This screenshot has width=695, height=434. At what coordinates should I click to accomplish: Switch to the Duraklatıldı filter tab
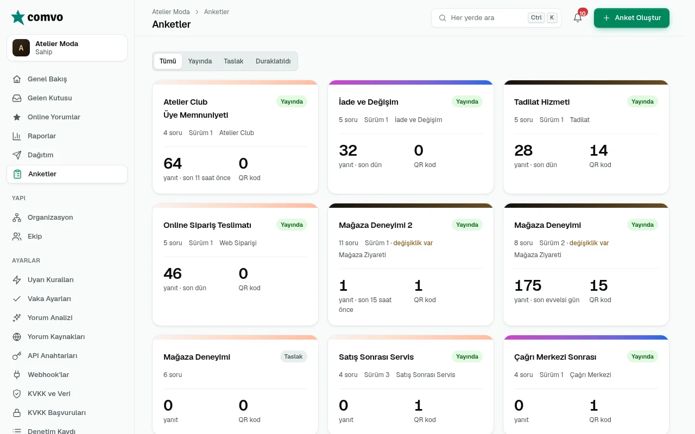pyautogui.click(x=273, y=61)
